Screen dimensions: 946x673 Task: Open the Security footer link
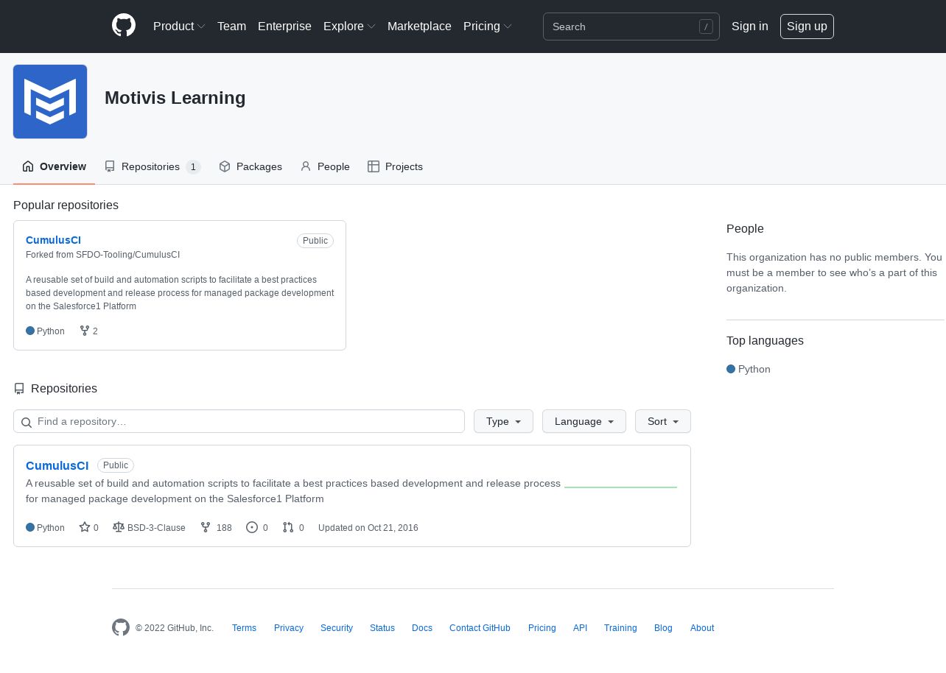337,628
